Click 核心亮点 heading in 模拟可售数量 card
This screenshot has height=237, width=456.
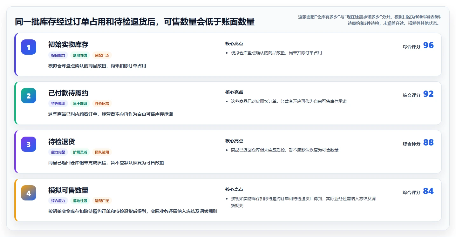coord(234,189)
